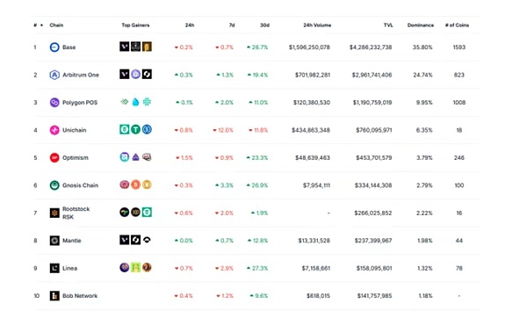
Task: Click the Arbitrum One logo icon
Action: [54, 75]
